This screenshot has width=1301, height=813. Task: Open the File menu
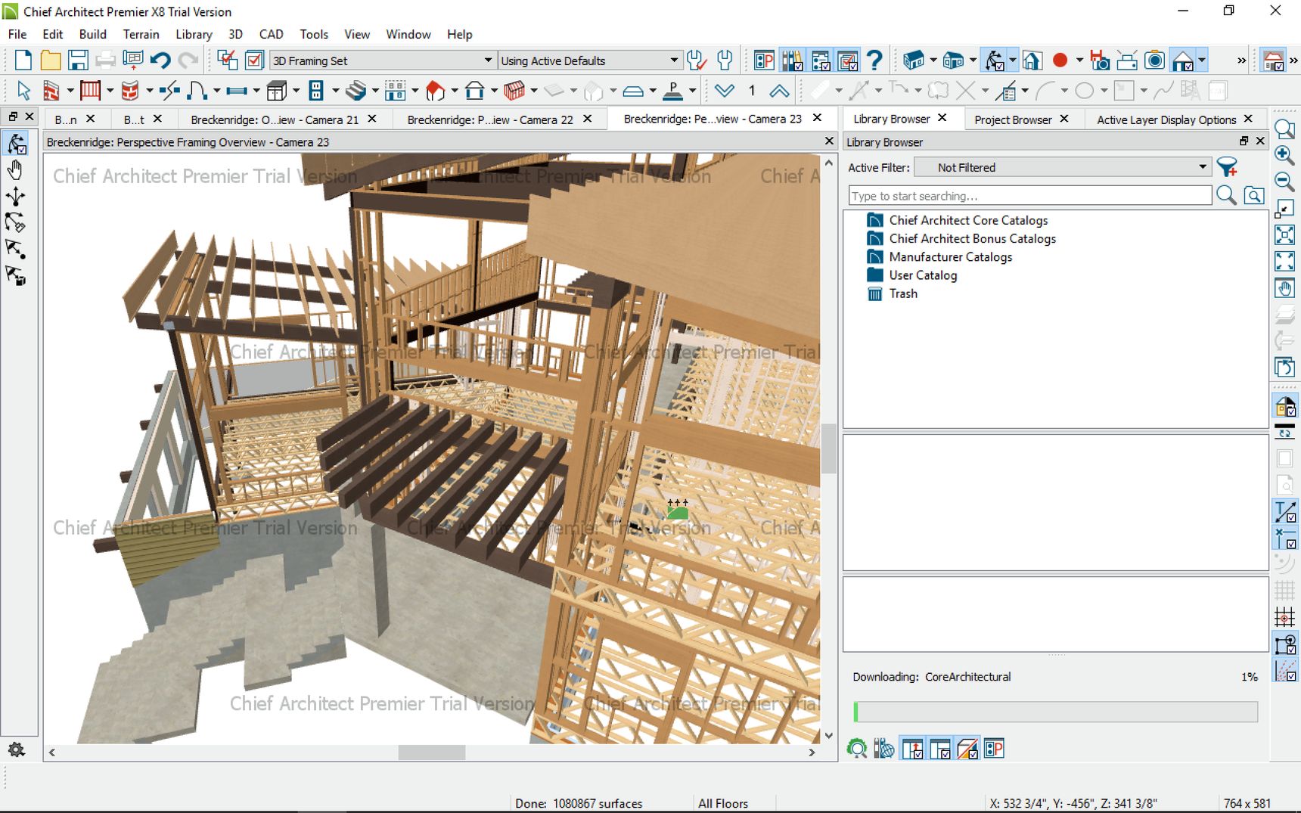pos(17,34)
